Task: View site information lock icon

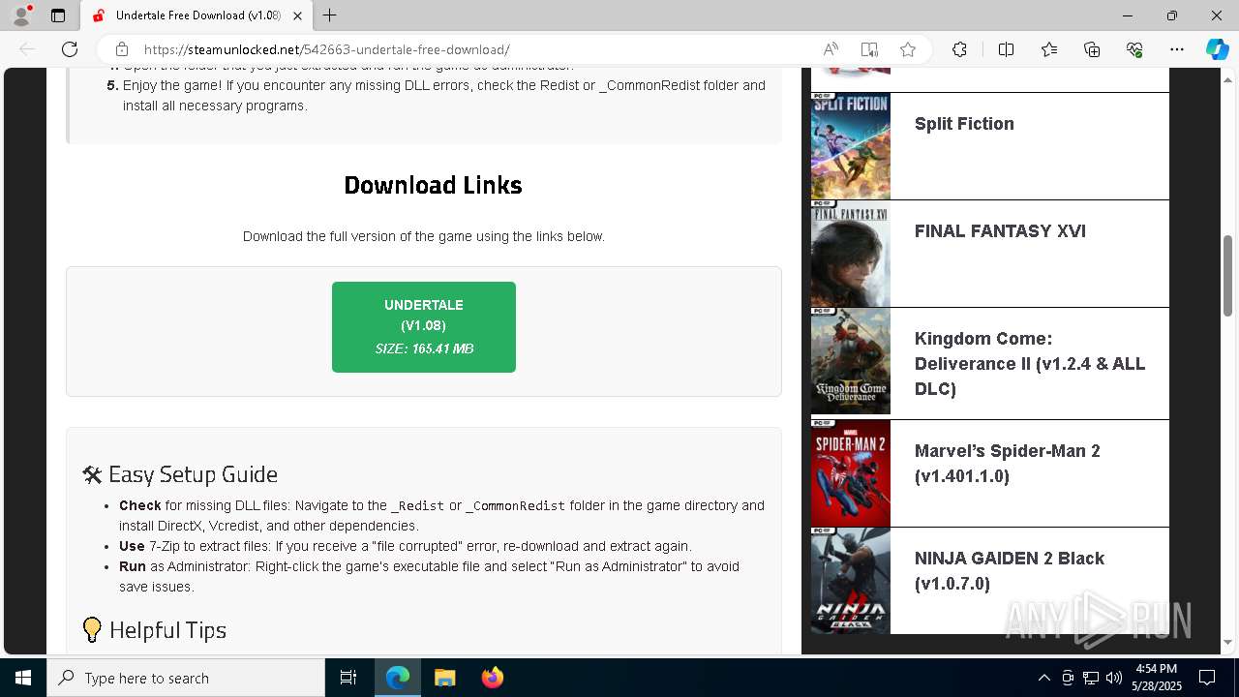Action: click(122, 49)
